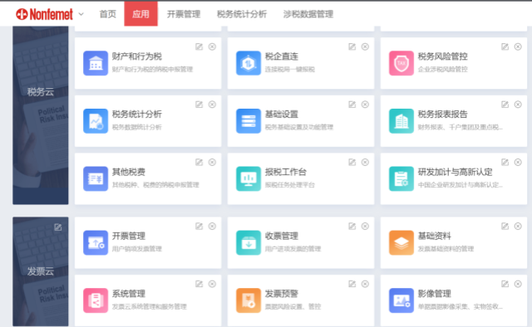Image resolution: width=532 pixels, height=327 pixels.
Task: Open the 影像管理 title link
Action: 434,294
